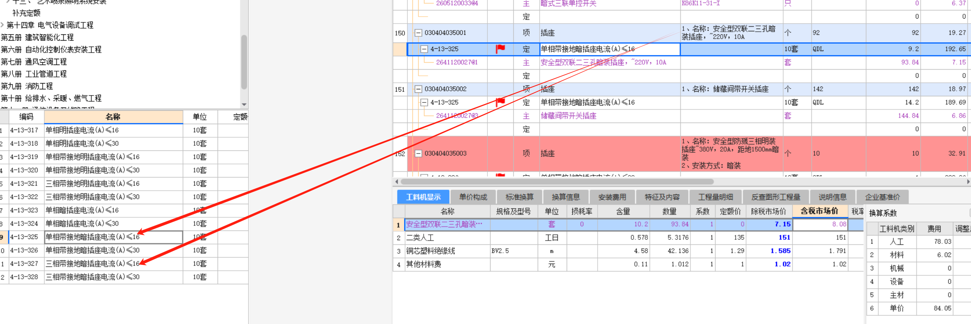Open the 反查图形工程量 tab
Screen dimensions: 971x324
point(776,197)
